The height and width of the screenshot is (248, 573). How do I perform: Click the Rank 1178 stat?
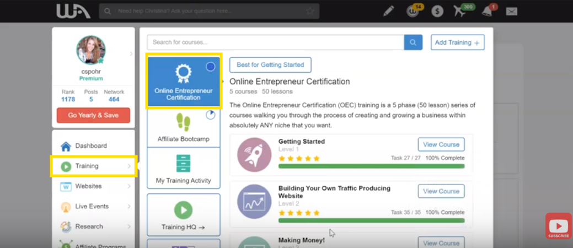[68, 96]
